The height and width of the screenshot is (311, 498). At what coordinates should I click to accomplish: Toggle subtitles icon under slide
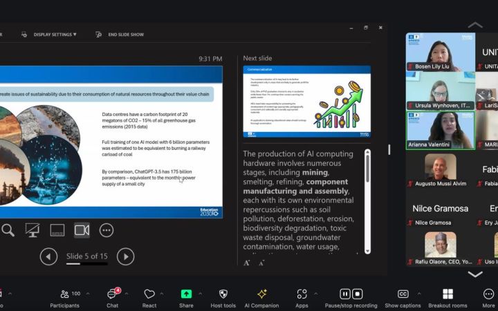(57, 230)
